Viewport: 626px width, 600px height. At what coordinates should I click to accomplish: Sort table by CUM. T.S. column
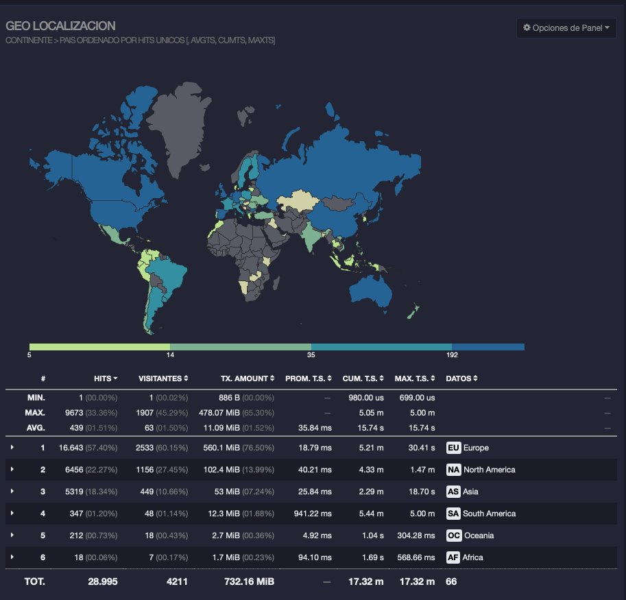click(x=363, y=379)
